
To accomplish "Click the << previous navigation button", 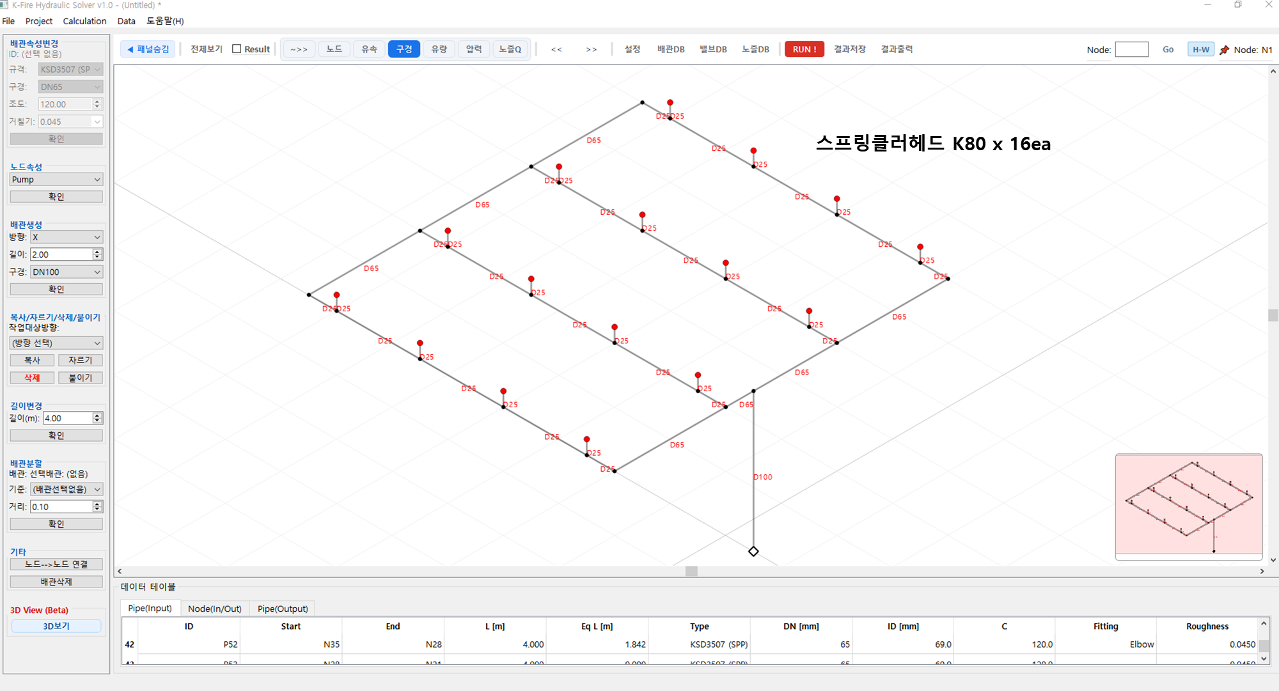I will (556, 49).
